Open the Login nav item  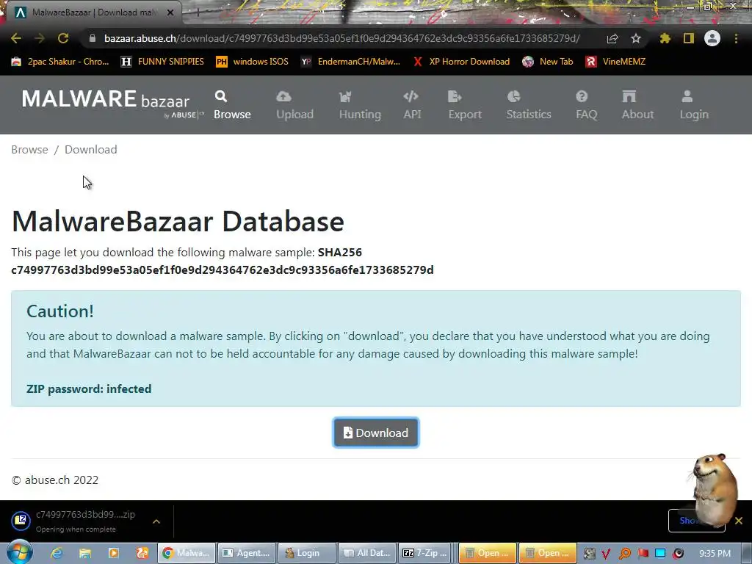pos(693,105)
